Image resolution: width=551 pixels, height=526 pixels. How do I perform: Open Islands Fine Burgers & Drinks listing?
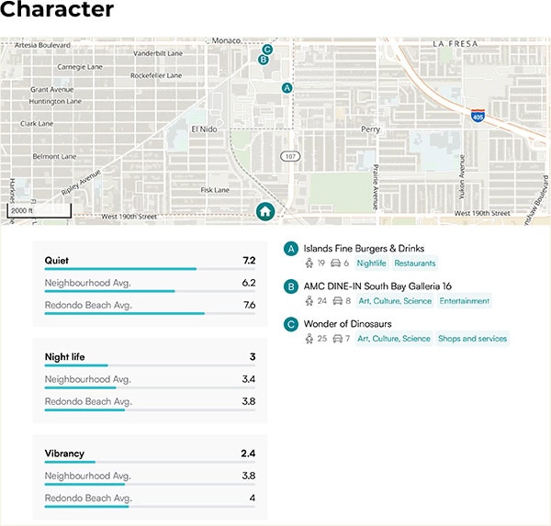click(x=364, y=249)
